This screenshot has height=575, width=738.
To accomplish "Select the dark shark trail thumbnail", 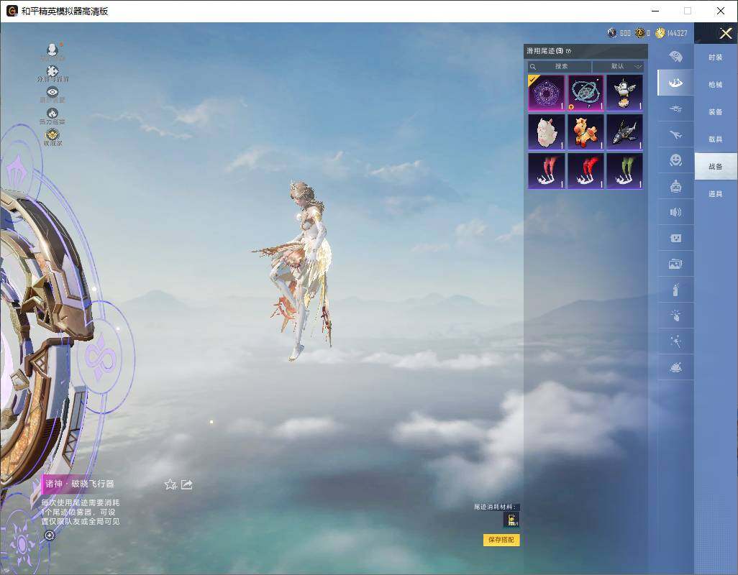I will click(x=624, y=132).
